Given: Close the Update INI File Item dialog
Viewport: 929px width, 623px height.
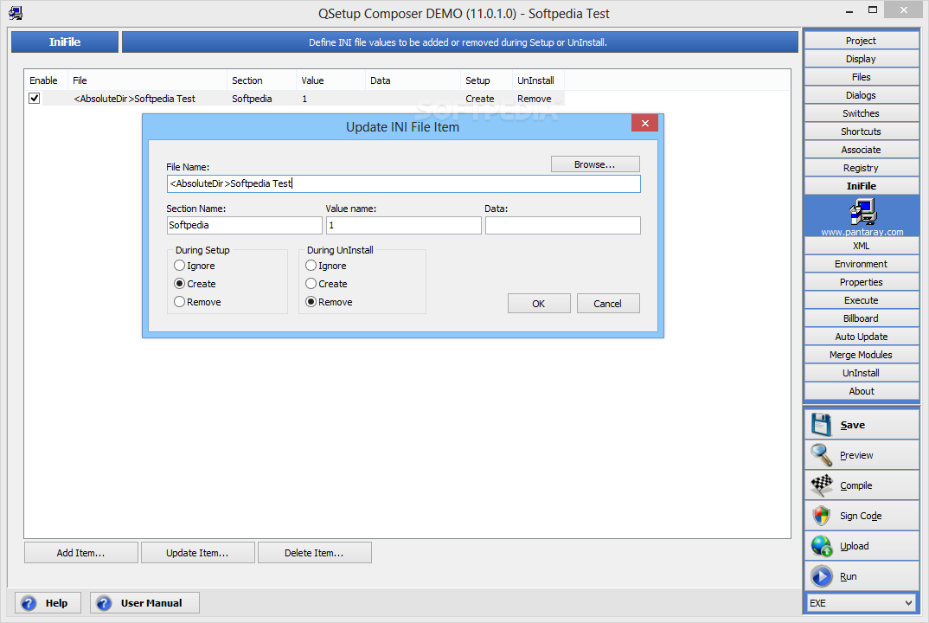Looking at the screenshot, I should tap(644, 123).
